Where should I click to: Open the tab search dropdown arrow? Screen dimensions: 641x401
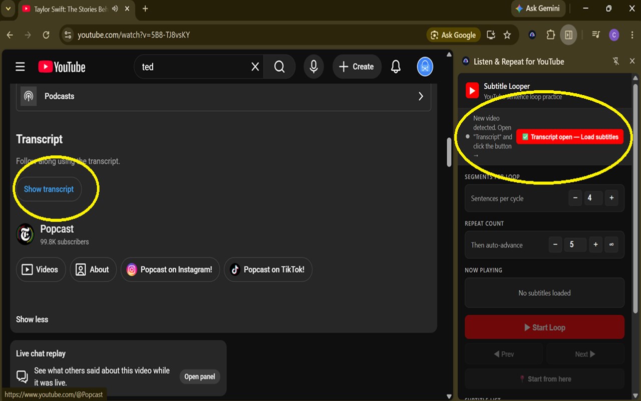[x=8, y=9]
